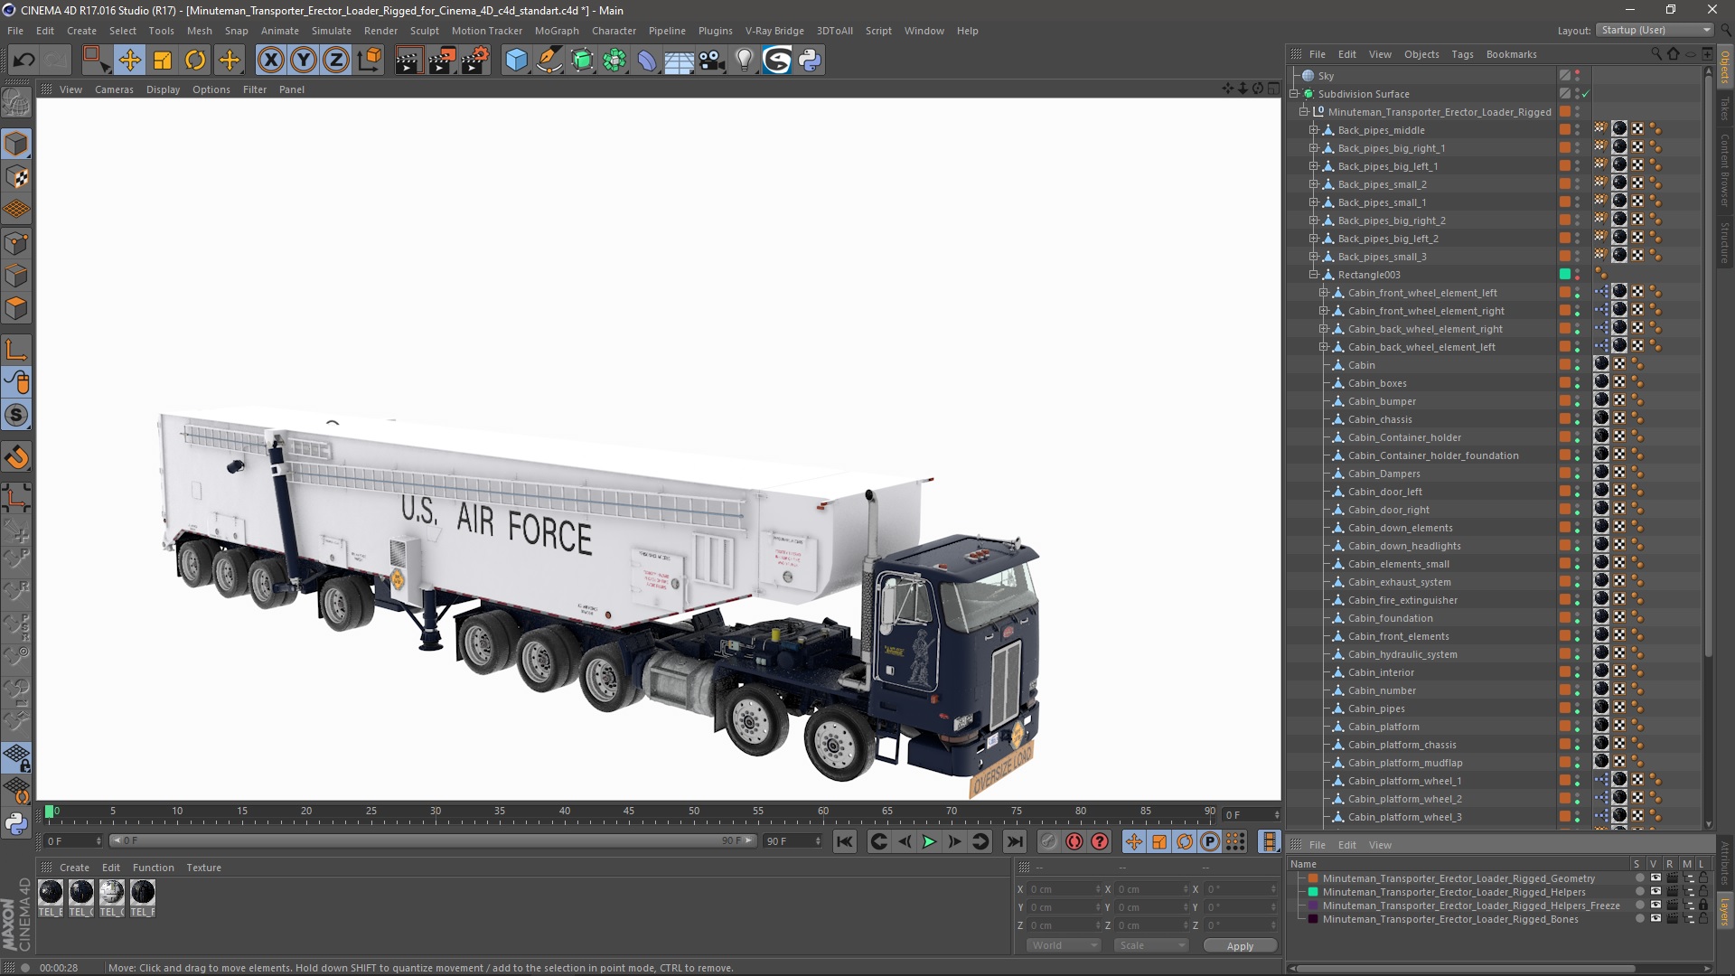This screenshot has width=1735, height=976.
Task: Open the MoGraph menu
Action: (x=557, y=31)
